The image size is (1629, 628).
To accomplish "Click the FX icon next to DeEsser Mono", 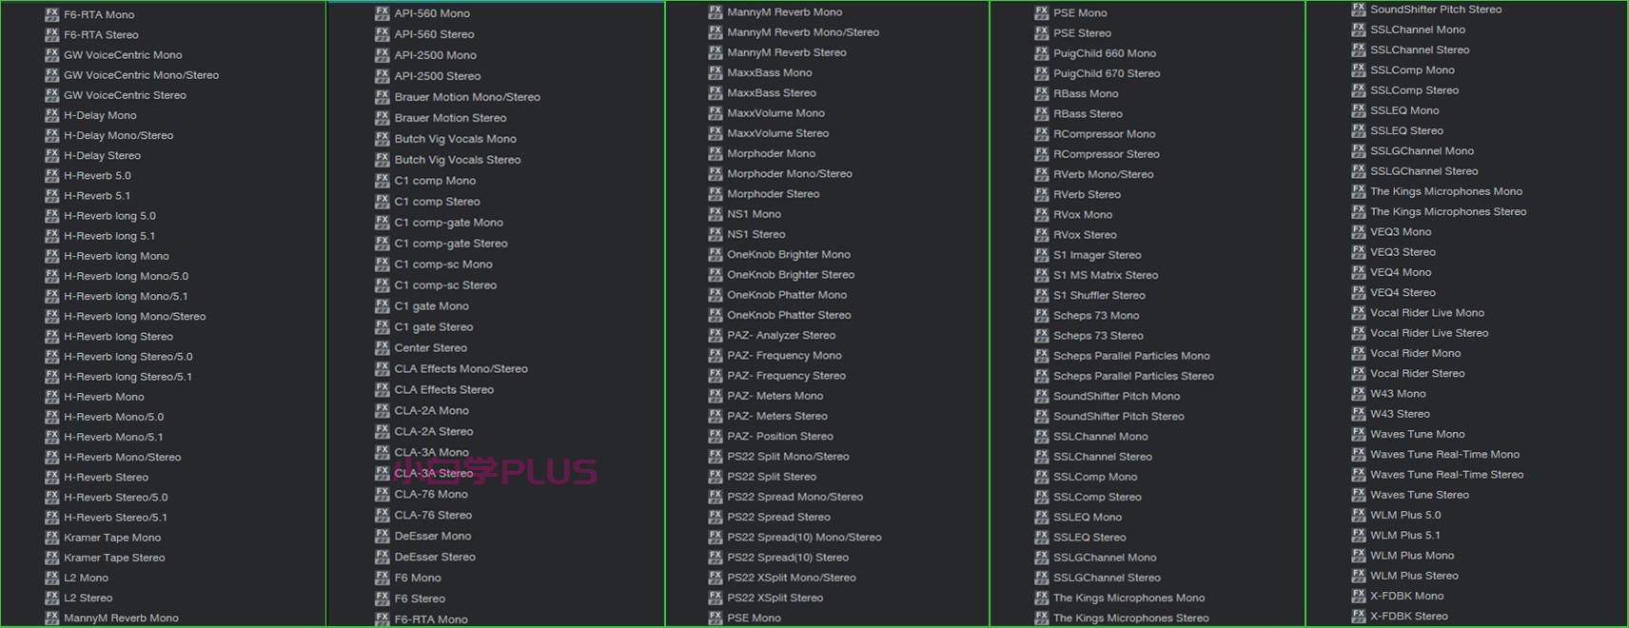I will (x=383, y=536).
